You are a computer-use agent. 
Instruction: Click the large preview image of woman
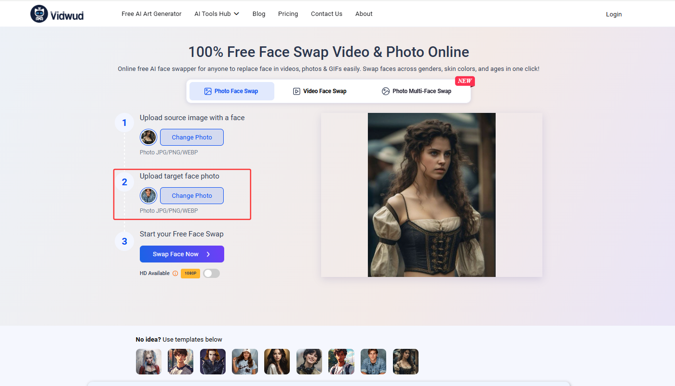click(432, 195)
